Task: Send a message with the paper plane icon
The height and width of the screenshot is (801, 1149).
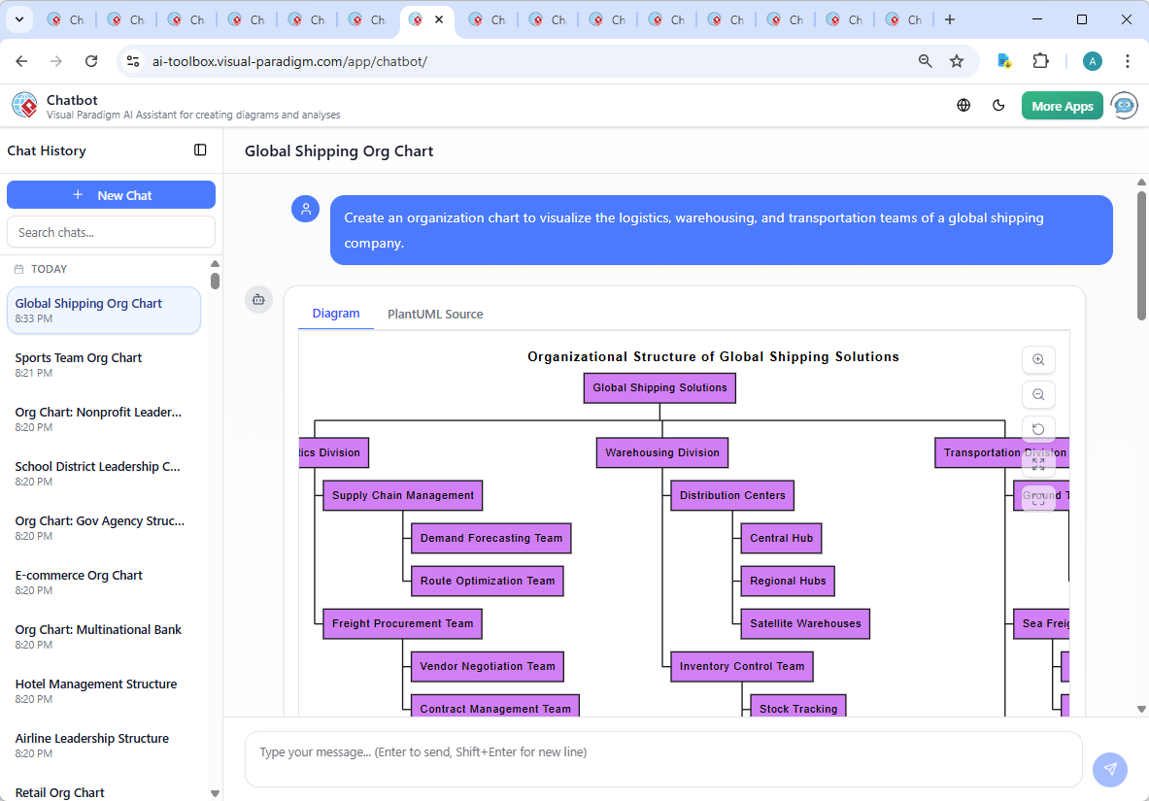Action: (x=1110, y=769)
